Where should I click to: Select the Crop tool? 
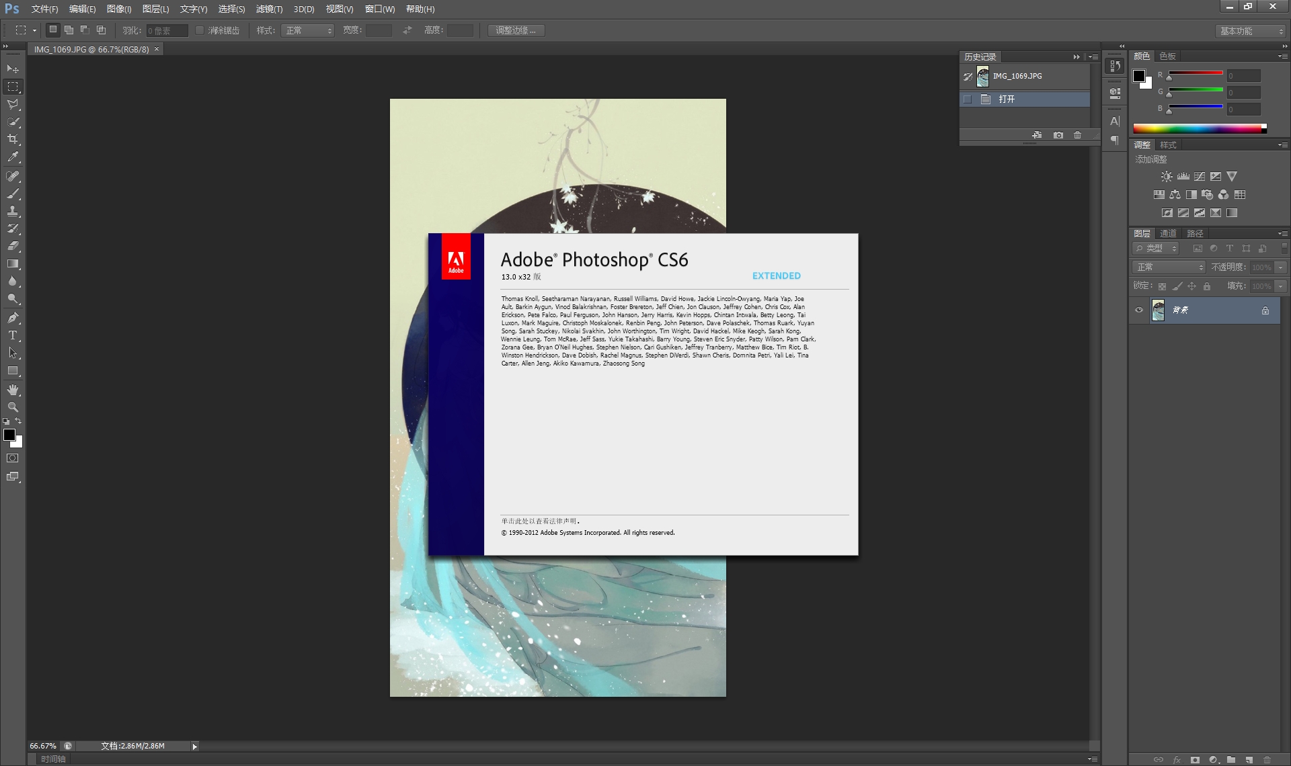click(13, 139)
